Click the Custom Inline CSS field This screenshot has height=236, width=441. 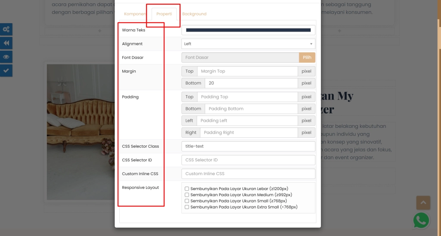[x=248, y=174]
